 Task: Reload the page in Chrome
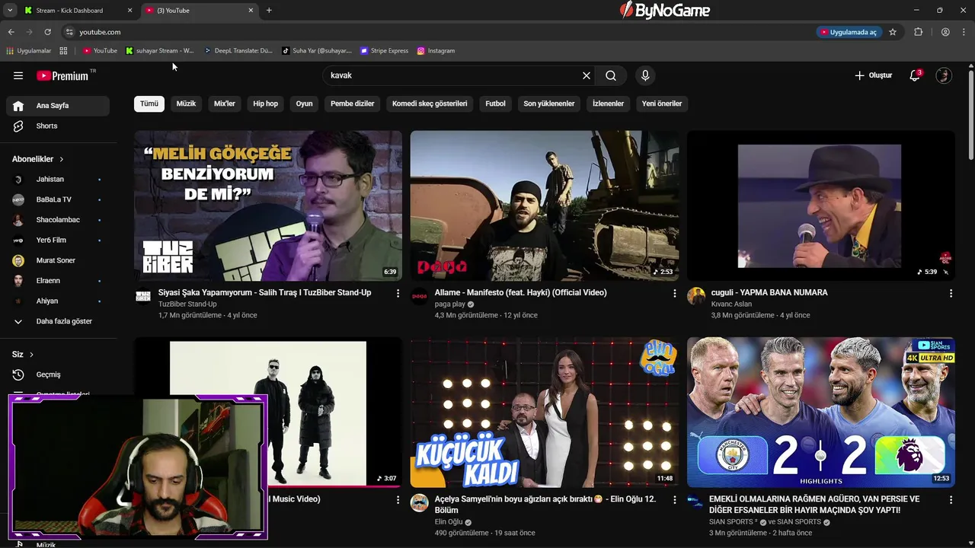(47, 32)
